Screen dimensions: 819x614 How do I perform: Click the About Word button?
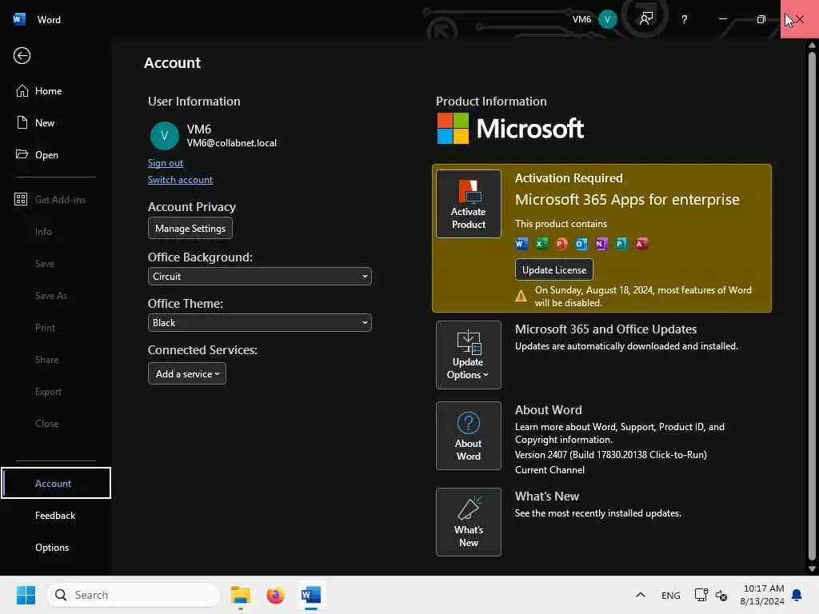(x=469, y=436)
